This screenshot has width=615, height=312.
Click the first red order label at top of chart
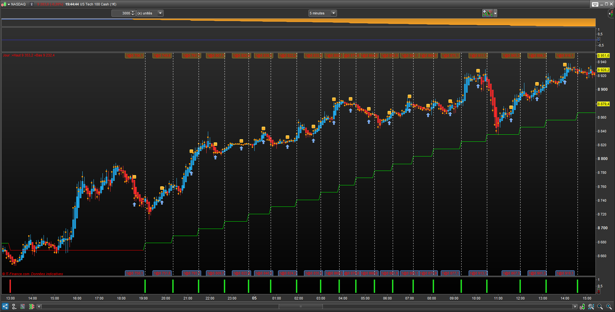pos(134,56)
